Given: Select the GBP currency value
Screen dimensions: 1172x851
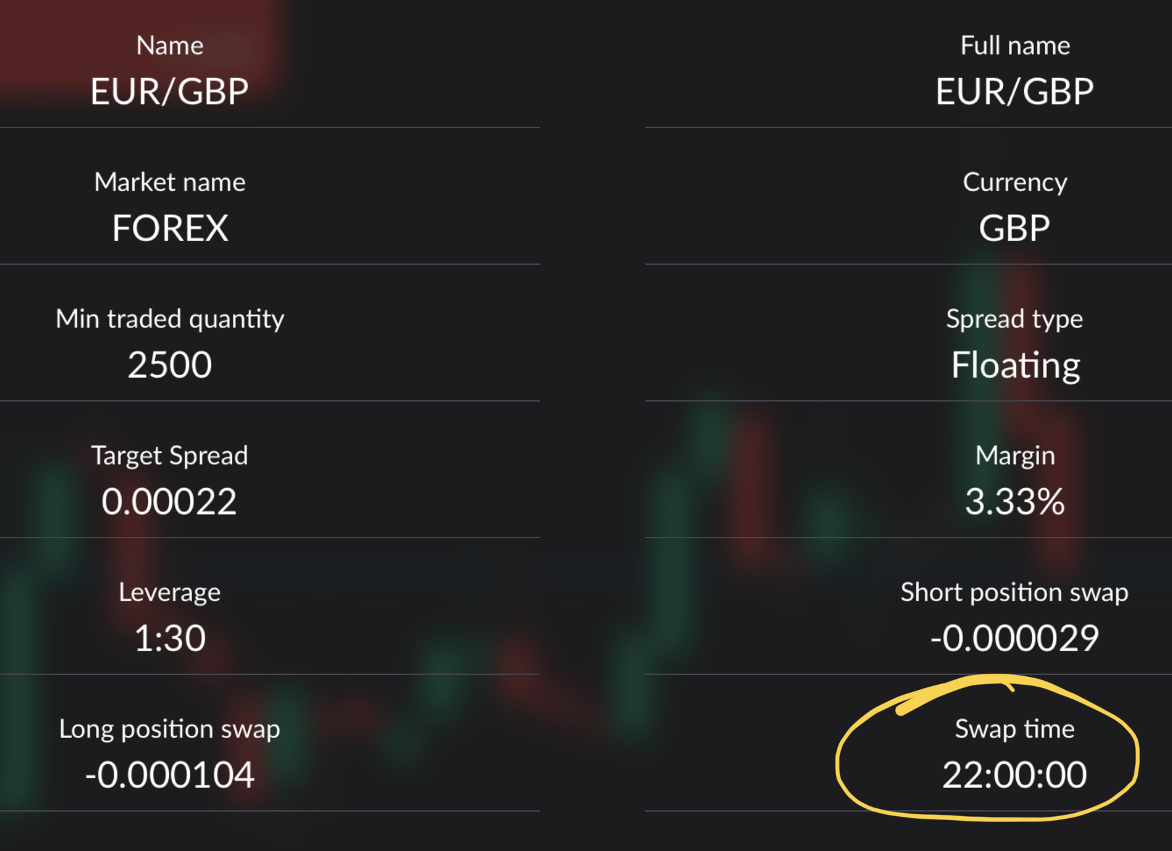Looking at the screenshot, I should 1015,228.
